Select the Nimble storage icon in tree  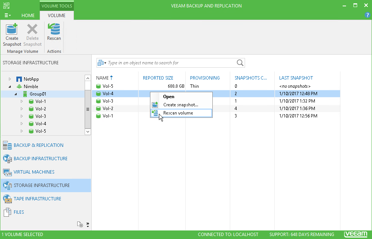pos(19,87)
